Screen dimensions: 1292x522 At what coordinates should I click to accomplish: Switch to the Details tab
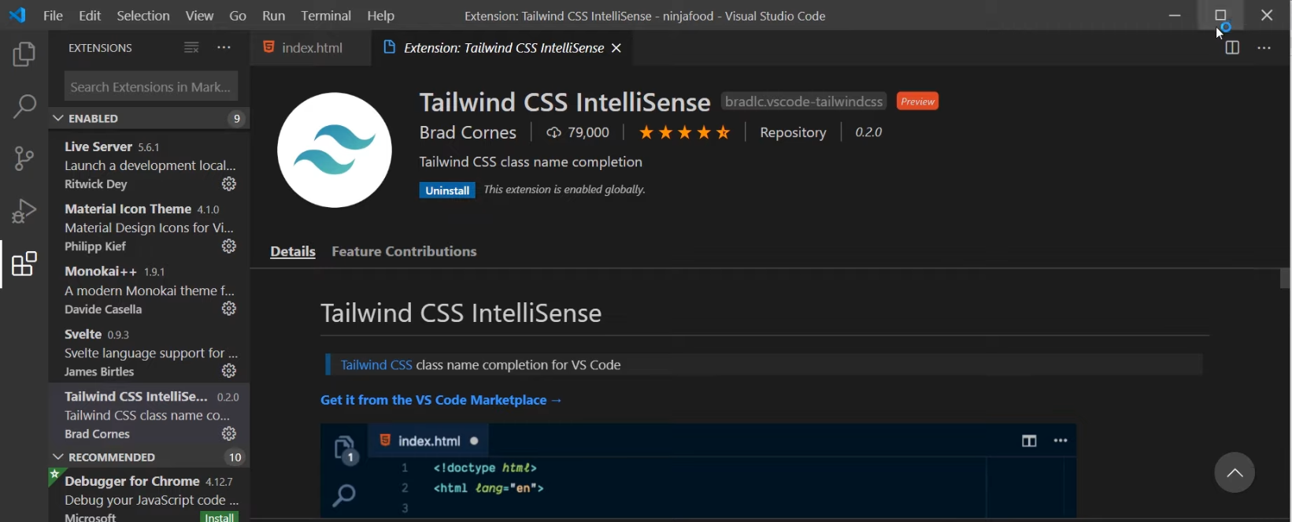click(293, 251)
